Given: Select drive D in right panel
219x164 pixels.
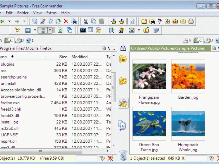Looking at the screenshot, I should click(x=209, y=40).
